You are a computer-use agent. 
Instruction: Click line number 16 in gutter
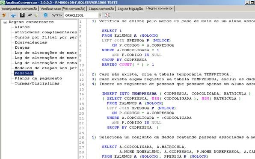coord(82,94)
